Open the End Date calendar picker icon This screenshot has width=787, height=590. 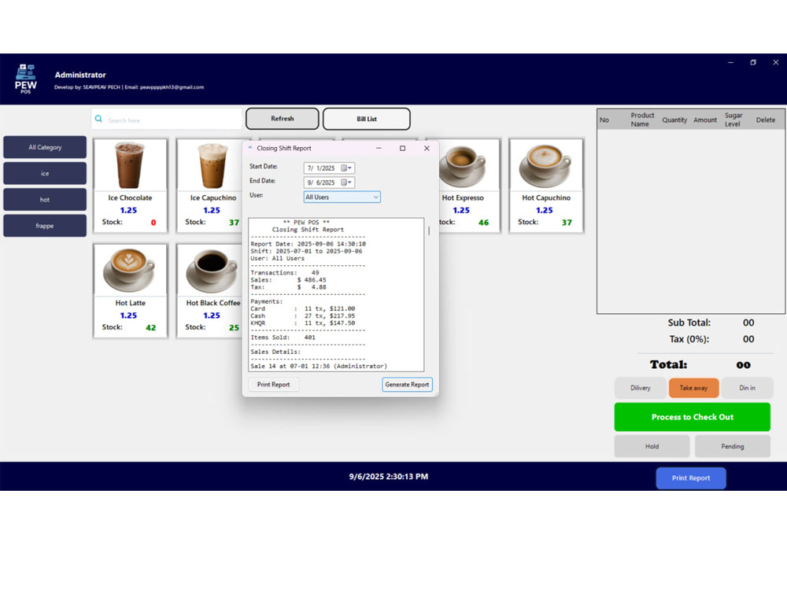point(345,183)
